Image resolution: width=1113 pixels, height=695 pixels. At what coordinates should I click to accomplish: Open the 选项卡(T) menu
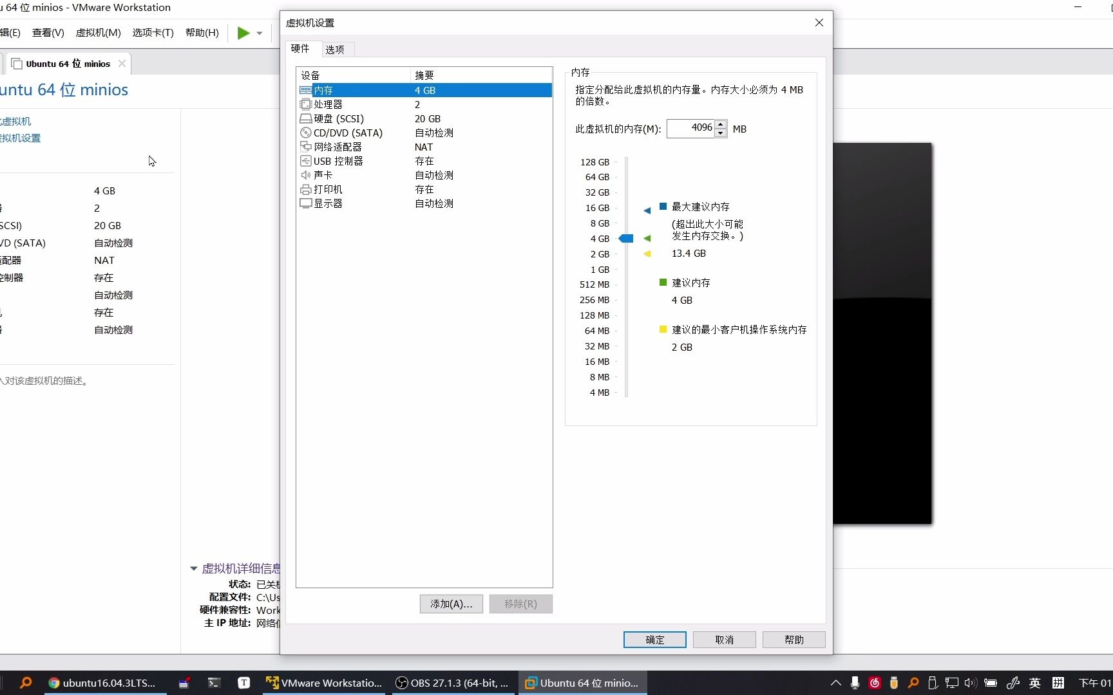(x=153, y=33)
